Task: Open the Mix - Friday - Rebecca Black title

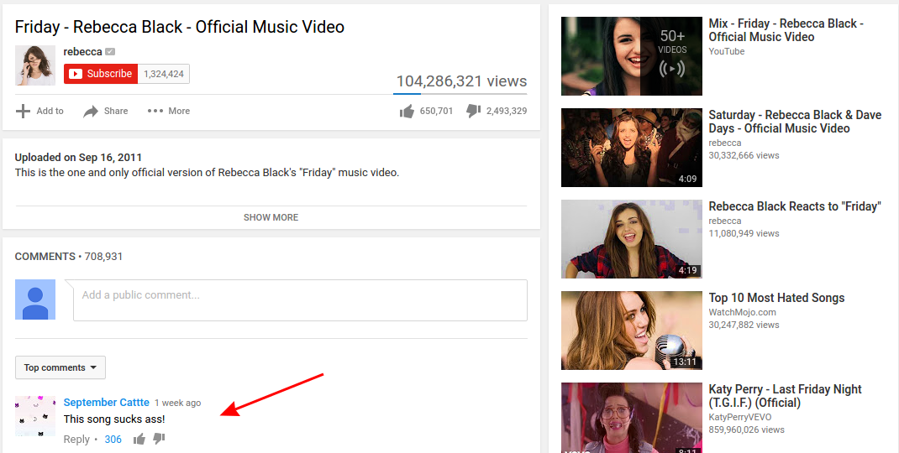Action: click(786, 29)
